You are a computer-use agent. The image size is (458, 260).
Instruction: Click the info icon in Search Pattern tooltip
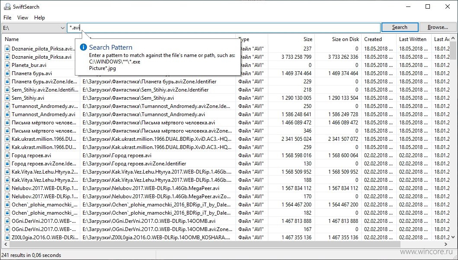click(84, 47)
